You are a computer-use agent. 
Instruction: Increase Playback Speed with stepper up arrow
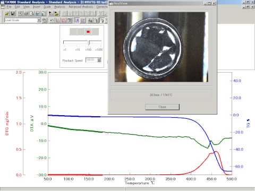pyautogui.click(x=99, y=59)
